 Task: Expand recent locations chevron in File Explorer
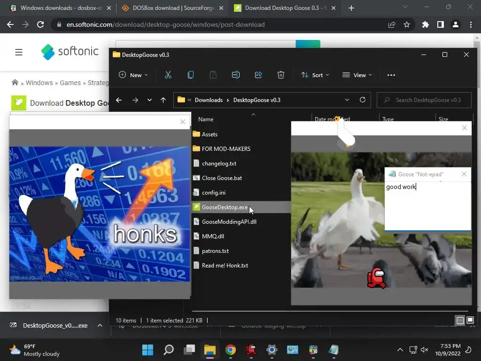149,100
